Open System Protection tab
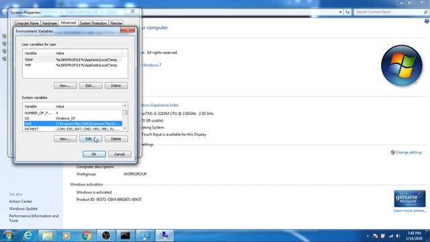The height and width of the screenshot is (242, 430). pyautogui.click(x=93, y=24)
